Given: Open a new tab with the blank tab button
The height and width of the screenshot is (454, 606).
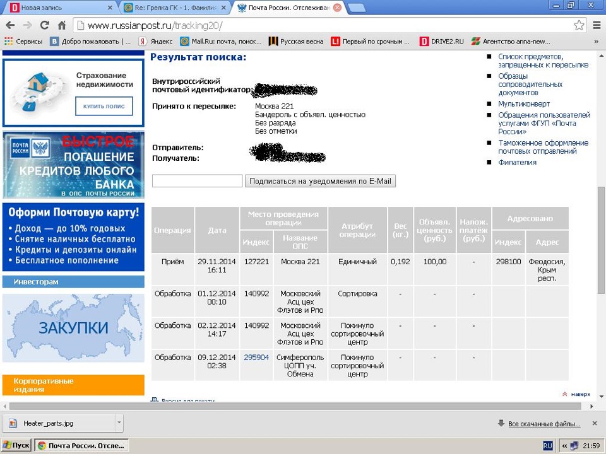Looking at the screenshot, I should tap(356, 8).
